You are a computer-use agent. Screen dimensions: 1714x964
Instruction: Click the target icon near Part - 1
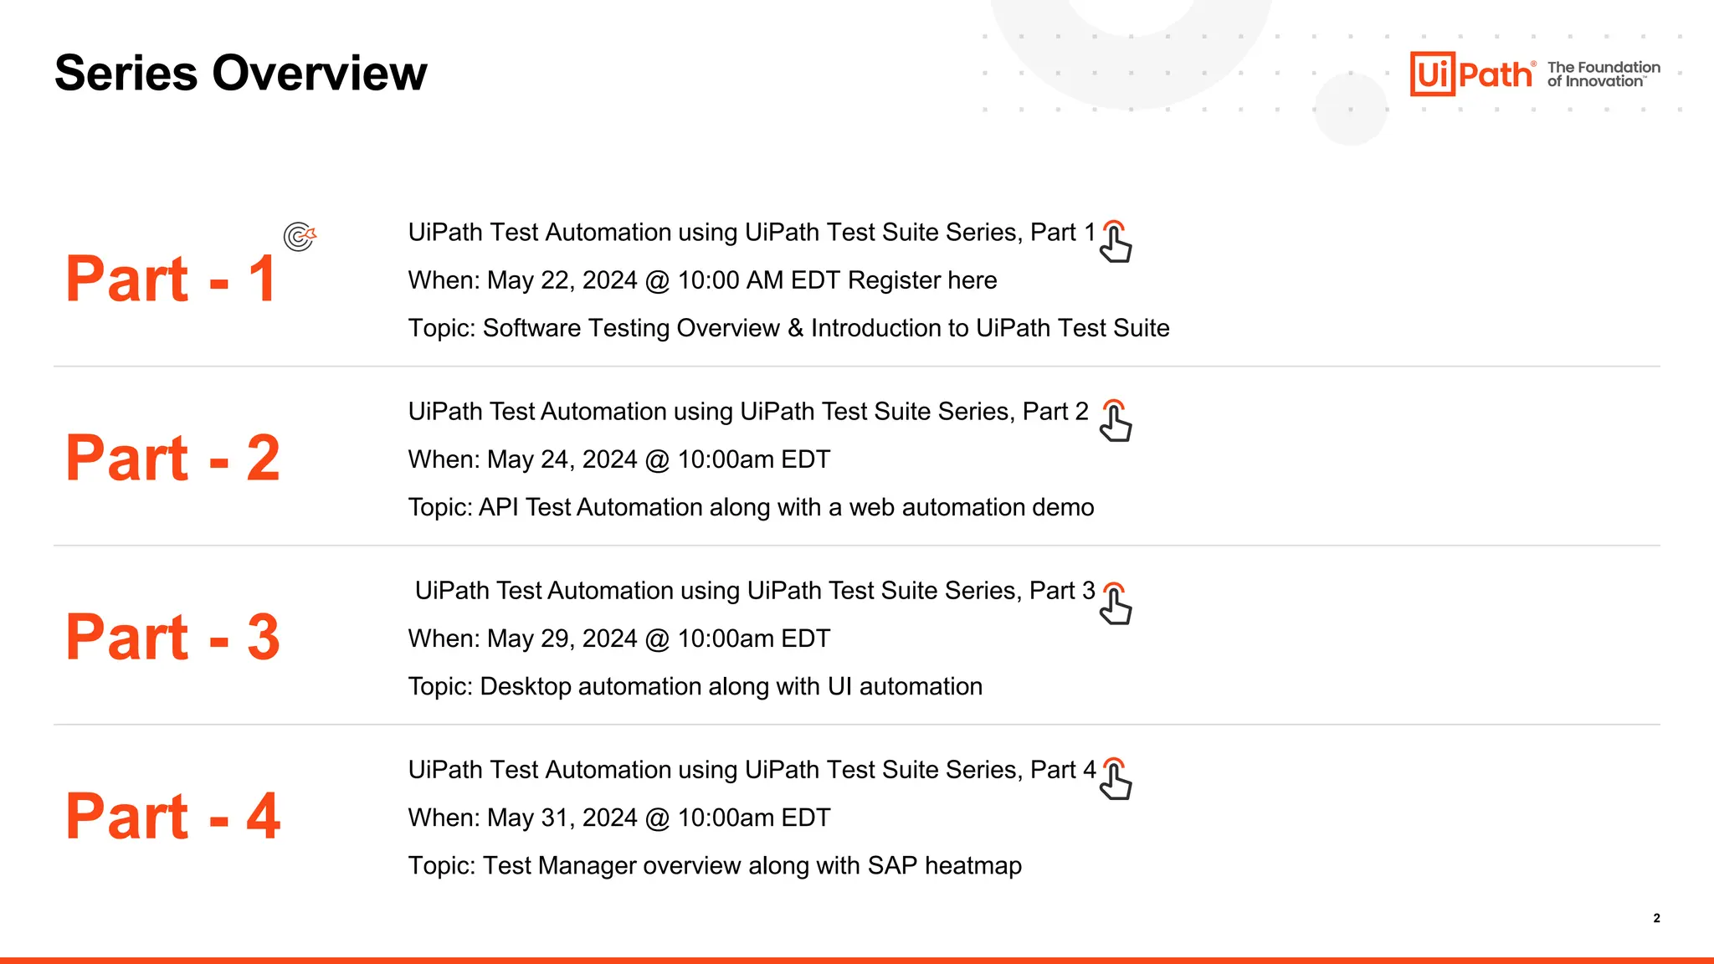[300, 236]
